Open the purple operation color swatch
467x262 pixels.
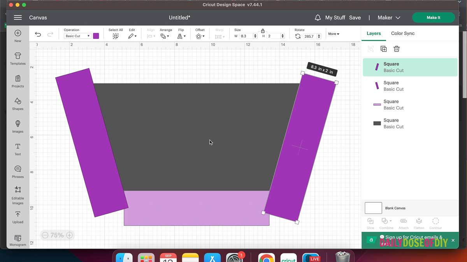click(96, 36)
